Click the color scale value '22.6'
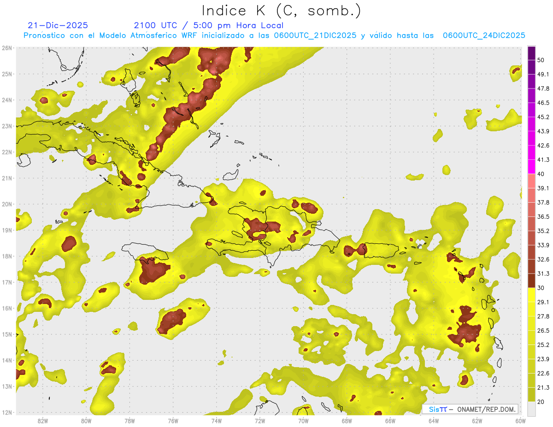This screenshot has height=427, width=553. coord(543,374)
